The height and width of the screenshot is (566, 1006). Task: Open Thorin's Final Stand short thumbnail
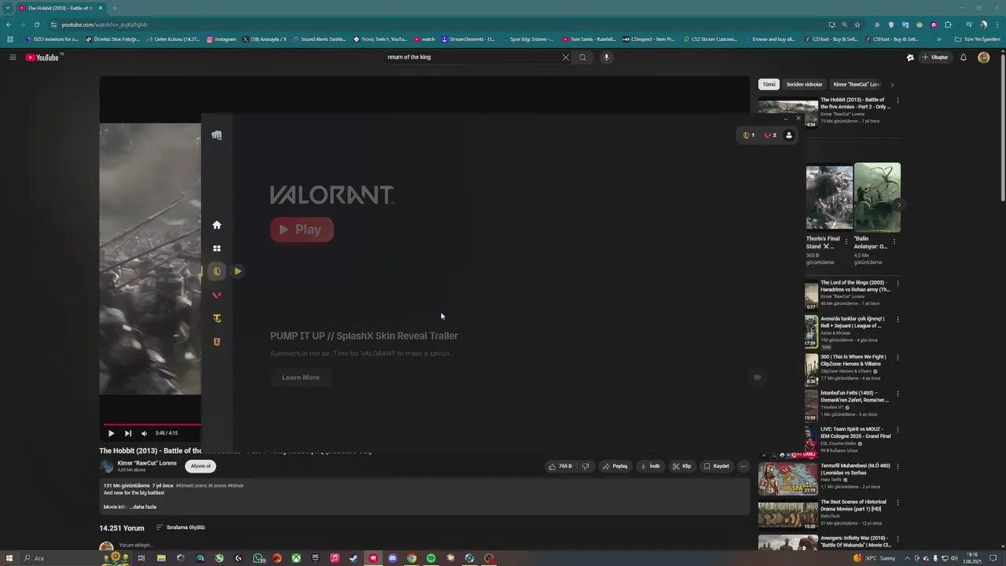829,197
